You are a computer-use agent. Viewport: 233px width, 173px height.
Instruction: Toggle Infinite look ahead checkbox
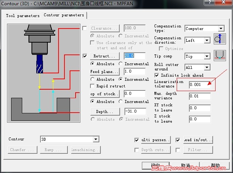point(157,75)
